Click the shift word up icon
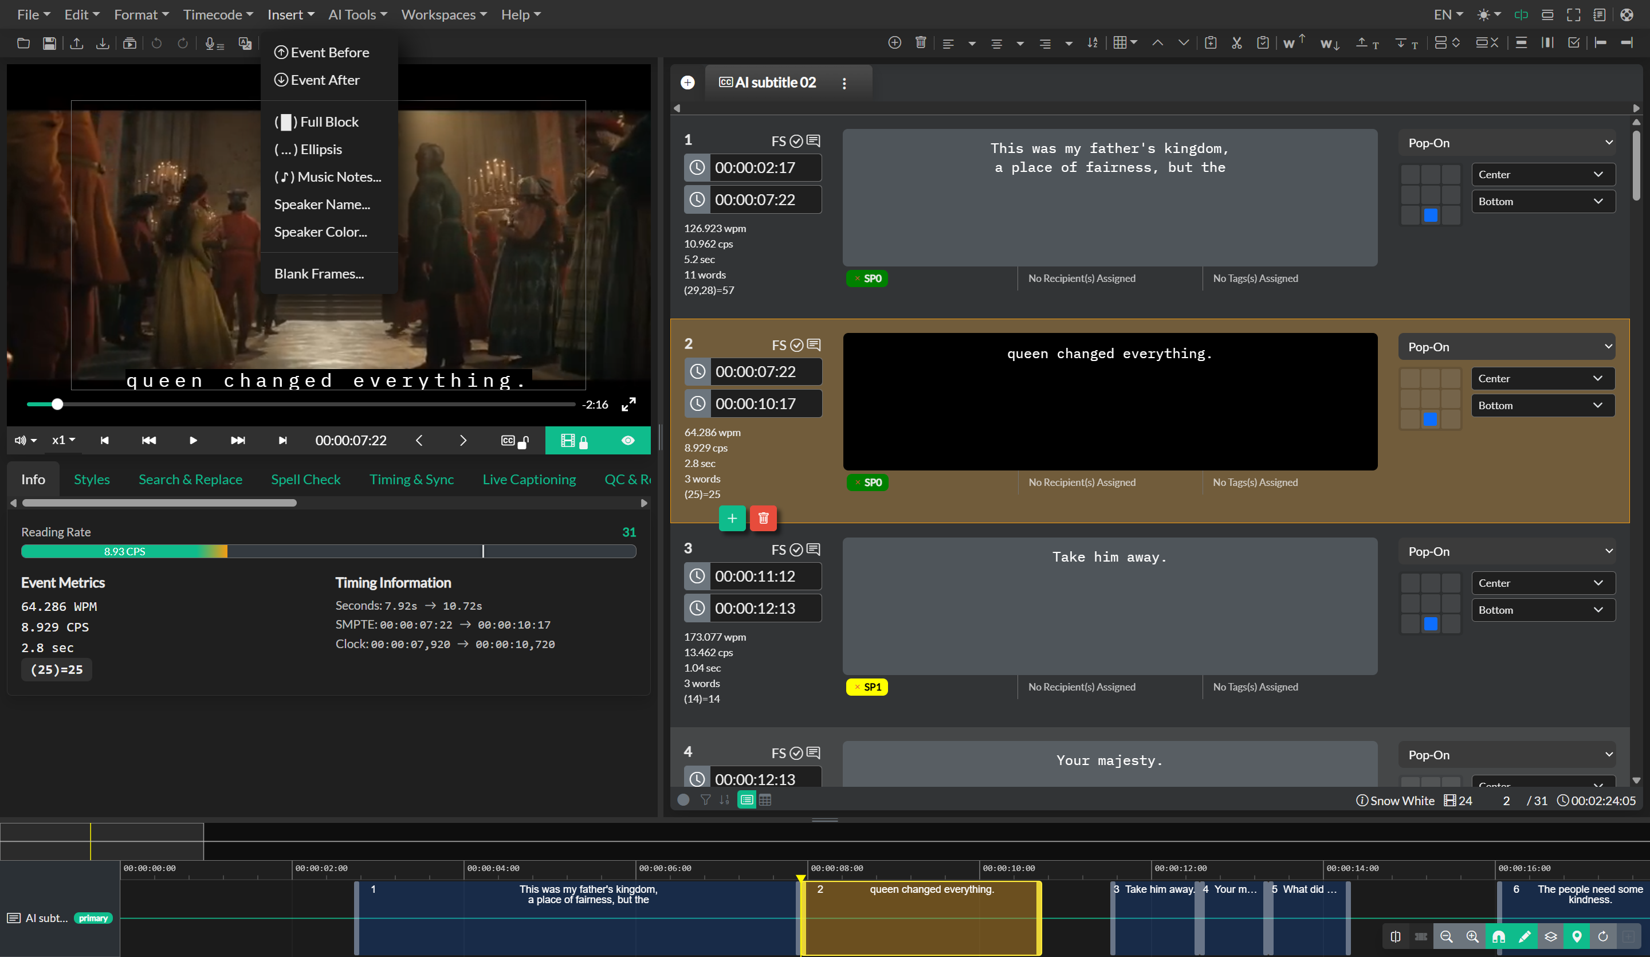The height and width of the screenshot is (957, 1650). 1293,42
